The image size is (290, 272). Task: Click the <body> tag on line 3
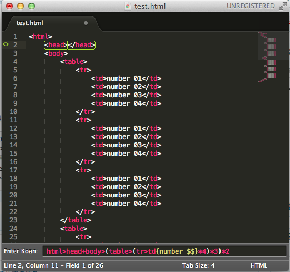coord(56,53)
